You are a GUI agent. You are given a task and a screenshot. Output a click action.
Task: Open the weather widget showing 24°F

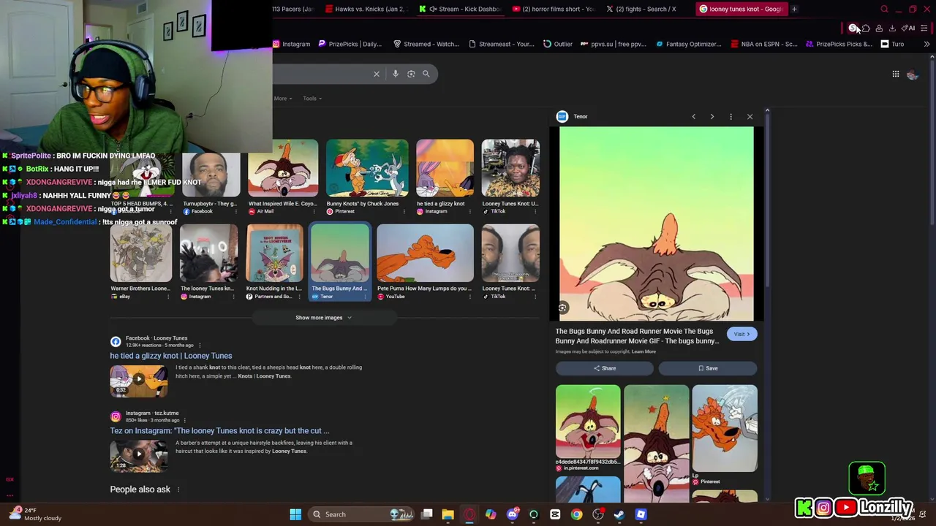pyautogui.click(x=35, y=514)
